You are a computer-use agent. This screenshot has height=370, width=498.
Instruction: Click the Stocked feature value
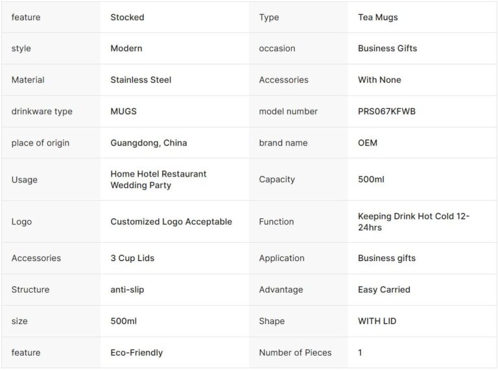127,17
